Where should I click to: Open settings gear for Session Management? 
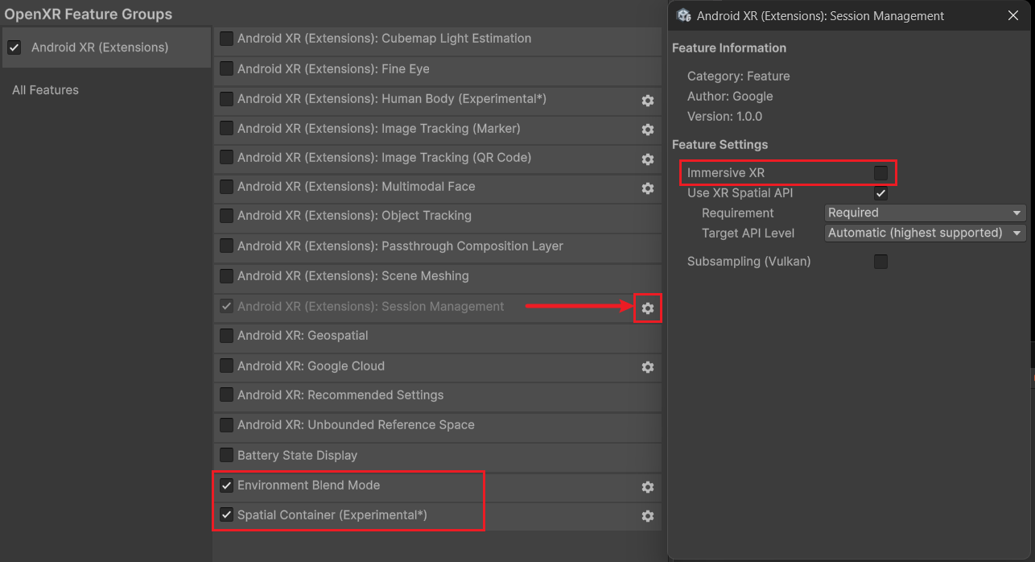tap(647, 308)
